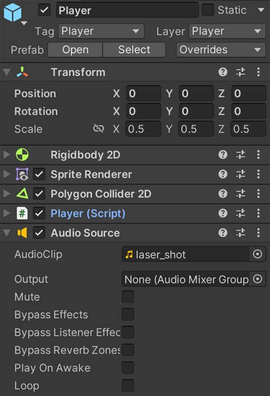Image resolution: width=270 pixels, height=396 pixels.
Task: Expand the Player Script foldout
Action: coord(7,213)
